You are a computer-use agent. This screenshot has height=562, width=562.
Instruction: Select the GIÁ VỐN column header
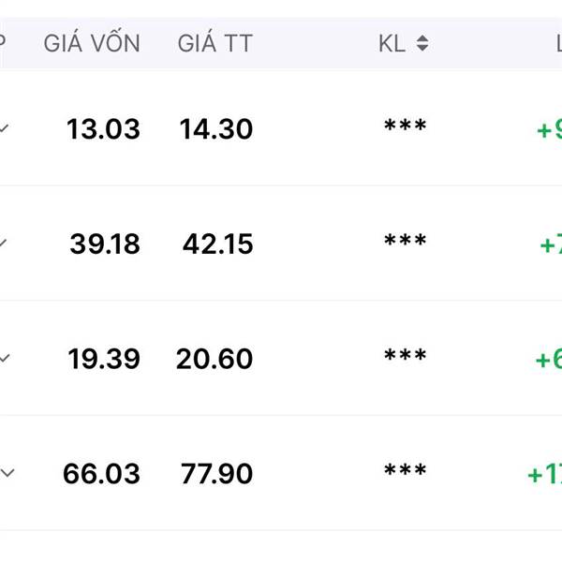[92, 43]
